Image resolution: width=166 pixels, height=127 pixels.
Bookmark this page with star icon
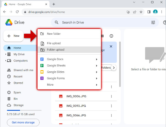click(141, 12)
